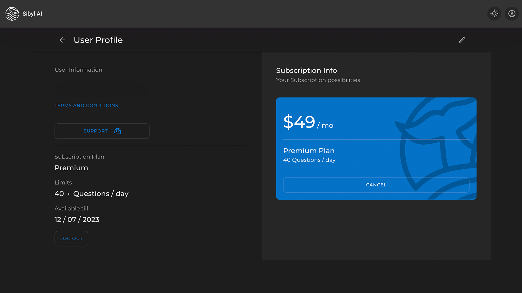This screenshot has height=293, width=522.
Task: Click the User Profile page heading
Action: [x=98, y=40]
